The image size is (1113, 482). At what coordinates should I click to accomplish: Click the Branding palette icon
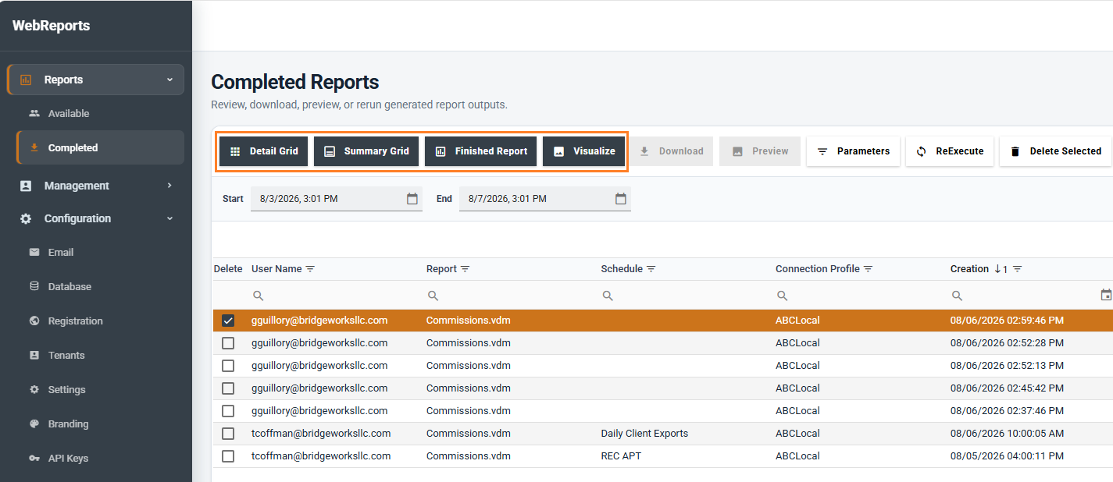coord(34,424)
